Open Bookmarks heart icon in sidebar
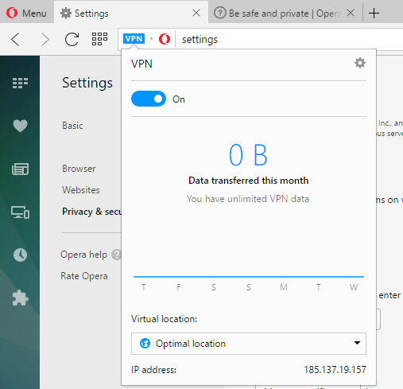 pyautogui.click(x=20, y=126)
